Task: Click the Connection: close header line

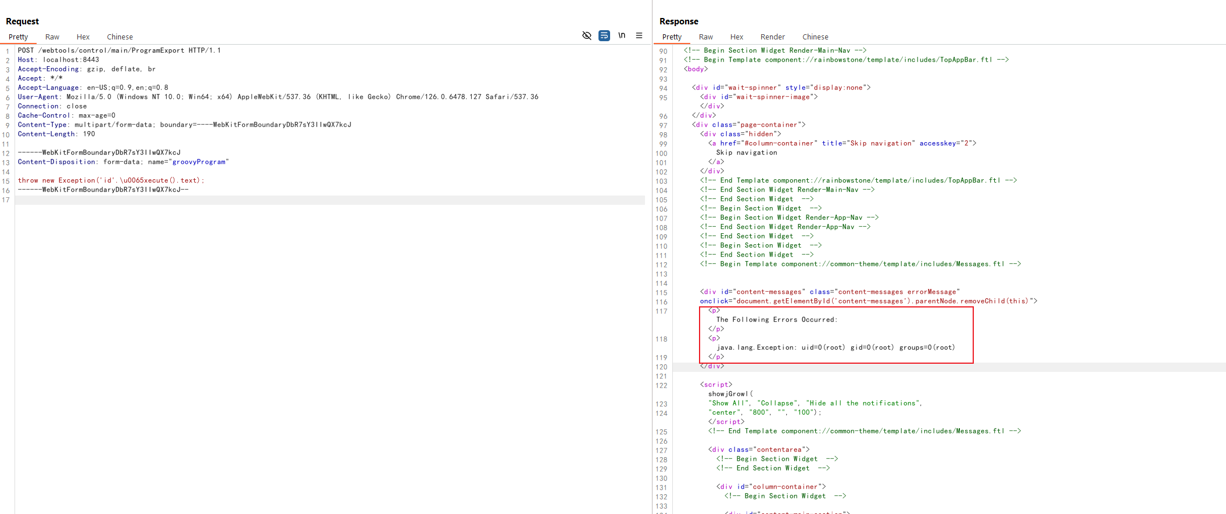Action: click(52, 106)
